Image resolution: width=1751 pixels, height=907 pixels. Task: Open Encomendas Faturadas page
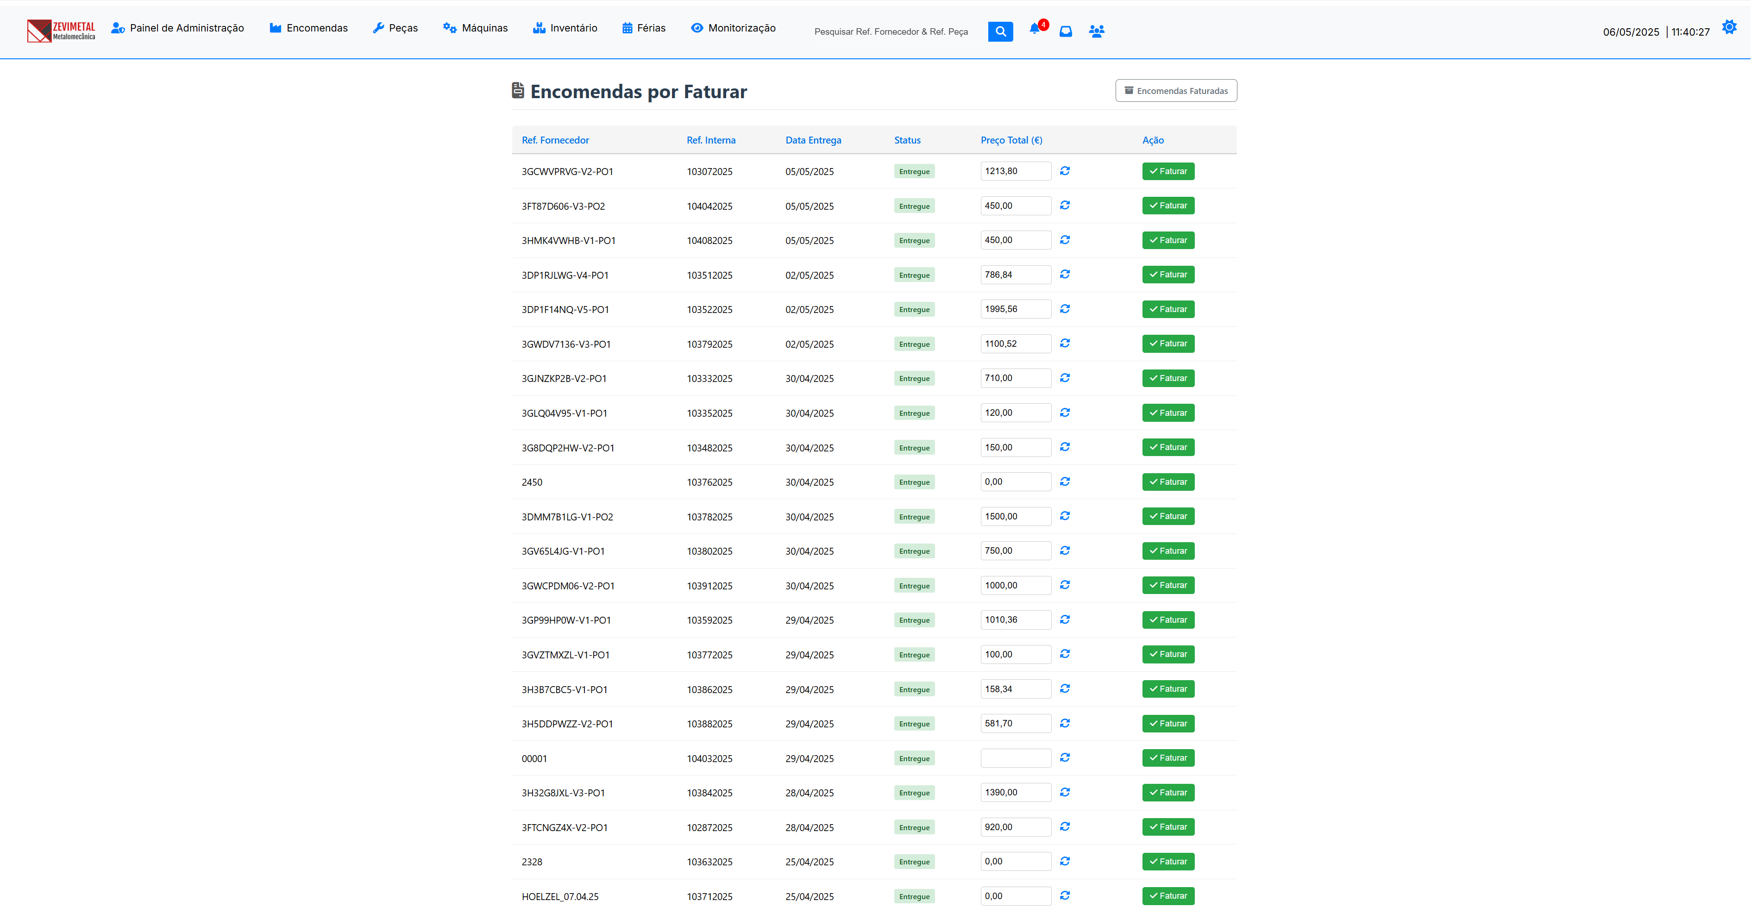[1175, 90]
